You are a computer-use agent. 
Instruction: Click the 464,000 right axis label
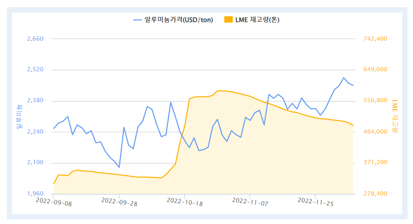[375, 132]
